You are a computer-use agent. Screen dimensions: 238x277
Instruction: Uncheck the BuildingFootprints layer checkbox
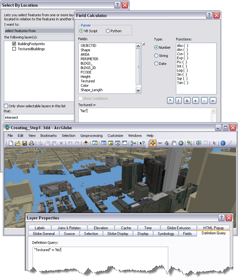click(14, 43)
